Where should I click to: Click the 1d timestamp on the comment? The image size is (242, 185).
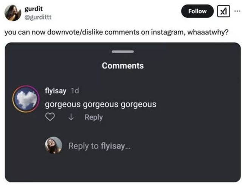click(x=75, y=91)
